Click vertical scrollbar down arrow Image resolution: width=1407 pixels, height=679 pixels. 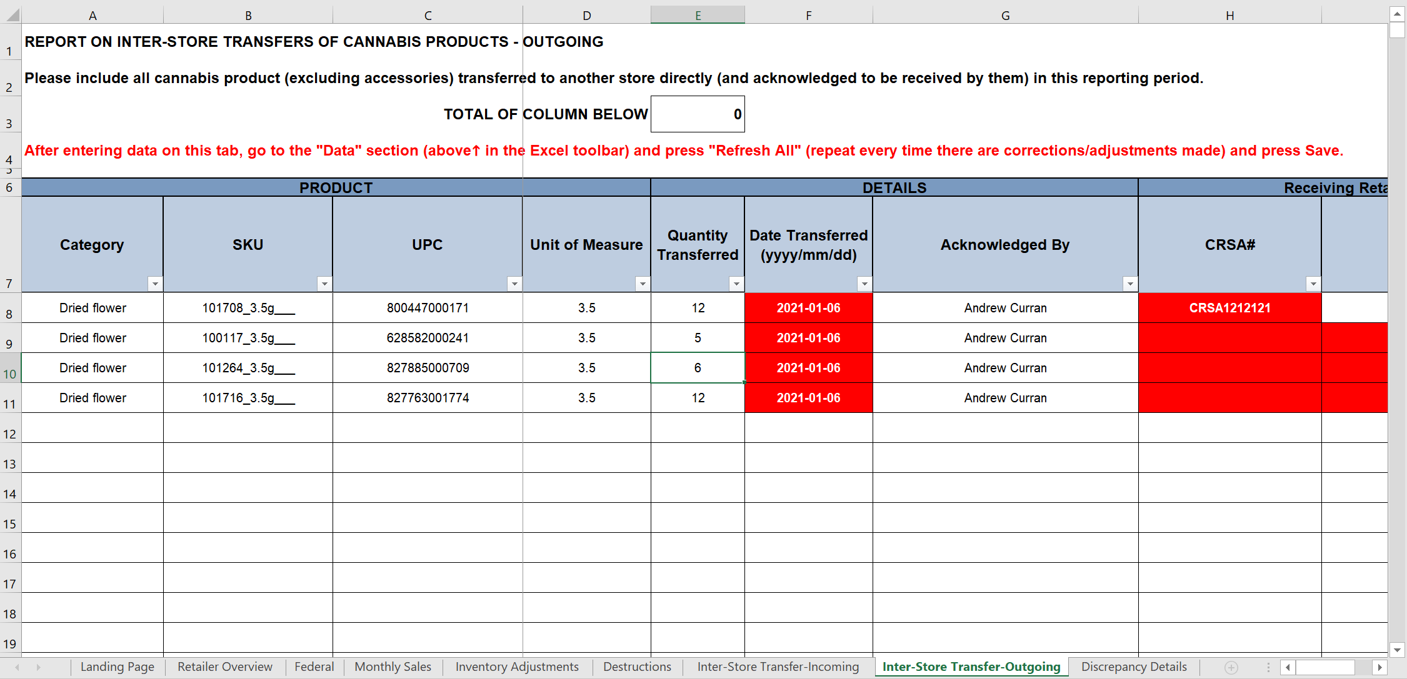[x=1397, y=650]
